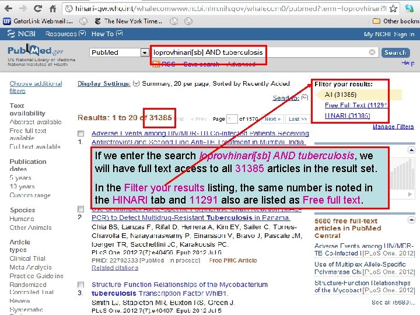420x315 pixels.
Task: Expand the Send to menu
Action: click(290, 98)
